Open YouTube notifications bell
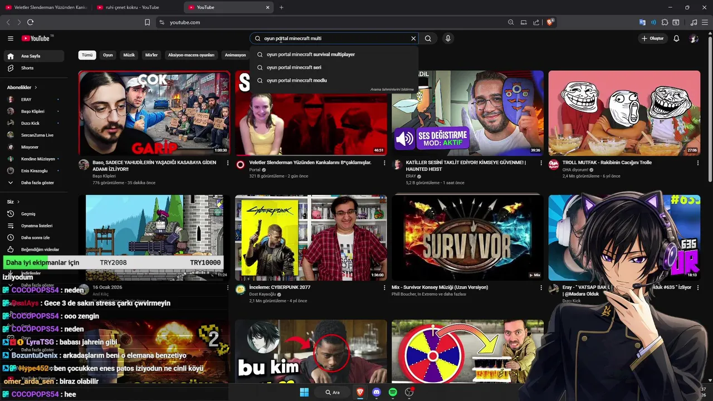Viewport: 713px width, 401px height. (676, 38)
